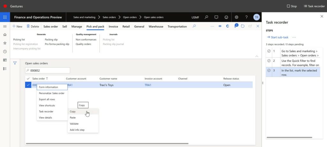Viewport: 327px width, 147px height.
Task: Click the New button
Action: (x=17, y=26)
